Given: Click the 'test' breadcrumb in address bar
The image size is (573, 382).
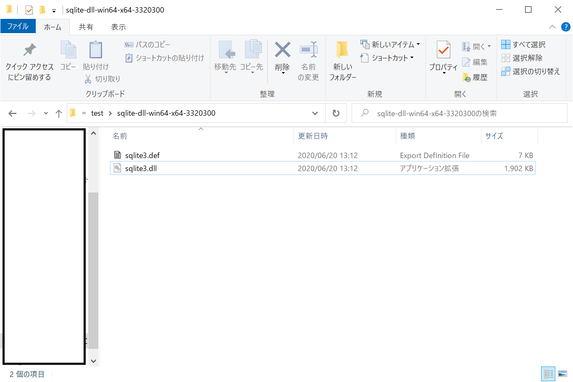Looking at the screenshot, I should (97, 113).
